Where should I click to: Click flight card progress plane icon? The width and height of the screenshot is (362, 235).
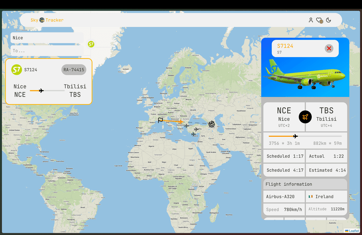[41, 90]
